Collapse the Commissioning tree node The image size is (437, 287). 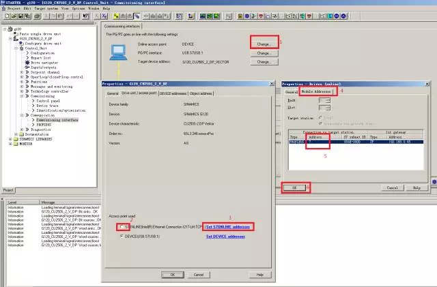20,96
